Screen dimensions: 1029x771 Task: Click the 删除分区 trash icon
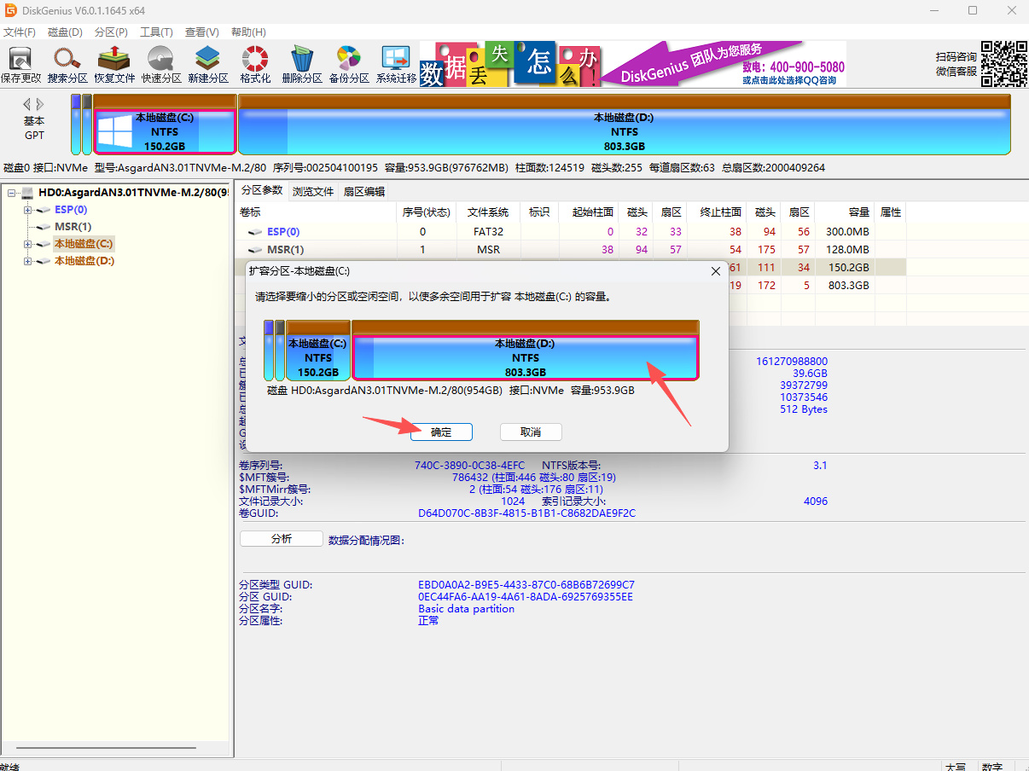tap(302, 64)
